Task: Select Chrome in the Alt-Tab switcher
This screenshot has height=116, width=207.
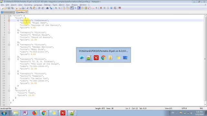Action: coord(103,58)
